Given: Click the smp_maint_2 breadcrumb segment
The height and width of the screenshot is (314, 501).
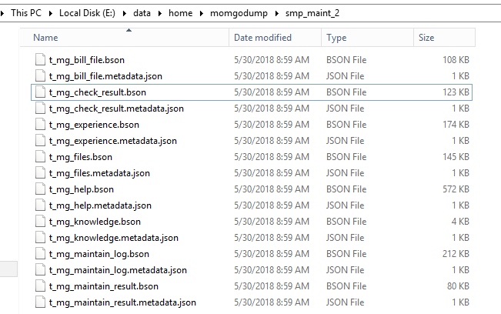Looking at the screenshot, I should pos(312,13).
